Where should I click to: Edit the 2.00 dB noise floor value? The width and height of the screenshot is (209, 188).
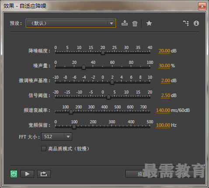tap(166, 80)
